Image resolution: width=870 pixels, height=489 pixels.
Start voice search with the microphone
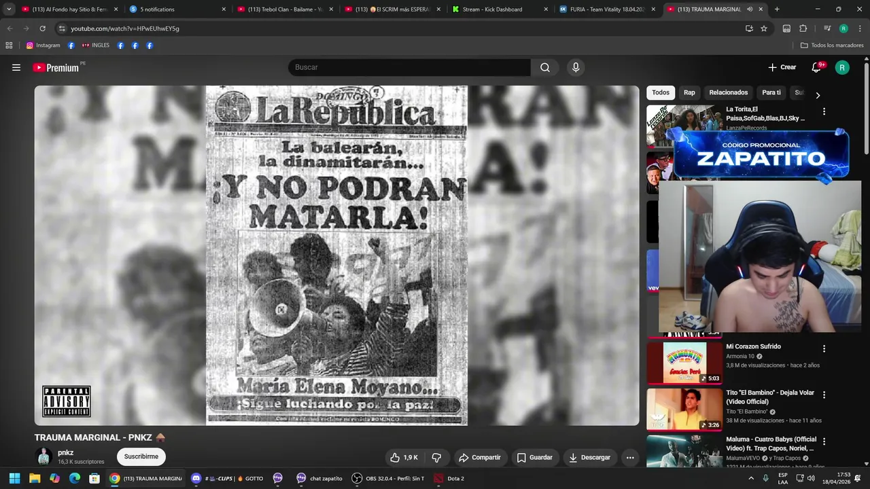[x=576, y=67]
